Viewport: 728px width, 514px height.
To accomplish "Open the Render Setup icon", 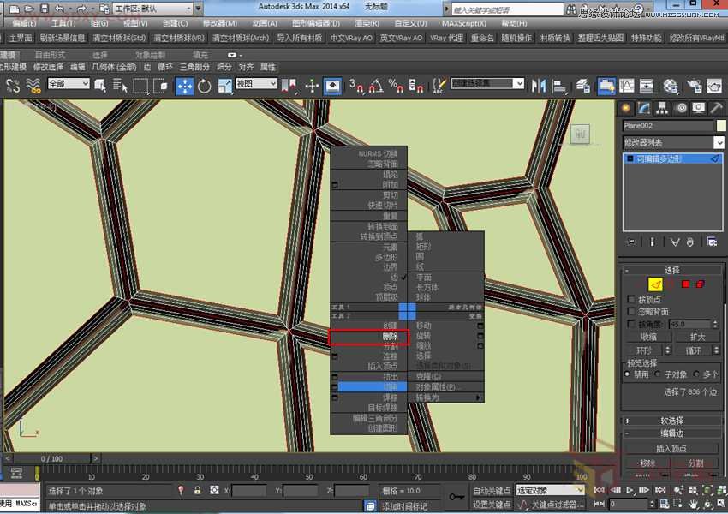I will click(x=695, y=86).
